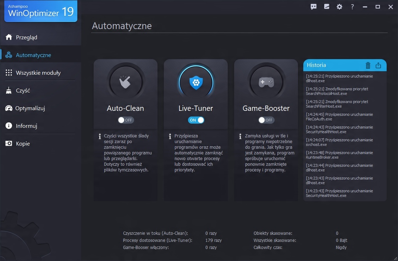Click Live-Tuner description info icon

[x=170, y=136]
